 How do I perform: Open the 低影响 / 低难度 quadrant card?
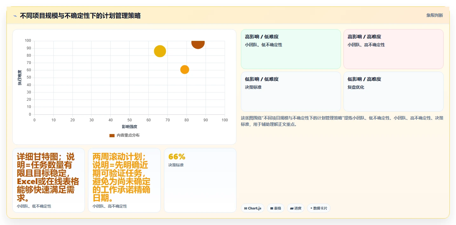click(x=291, y=92)
